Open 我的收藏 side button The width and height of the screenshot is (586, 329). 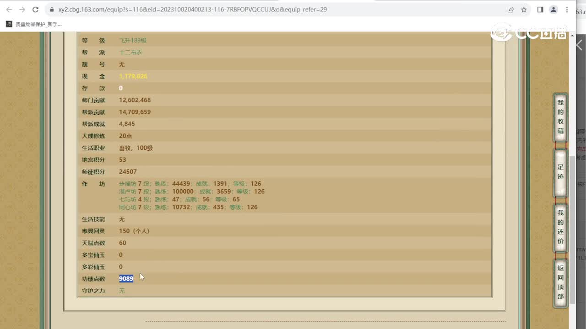(x=560, y=117)
